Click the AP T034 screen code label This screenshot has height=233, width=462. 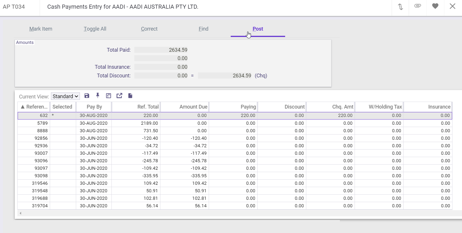[14, 7]
